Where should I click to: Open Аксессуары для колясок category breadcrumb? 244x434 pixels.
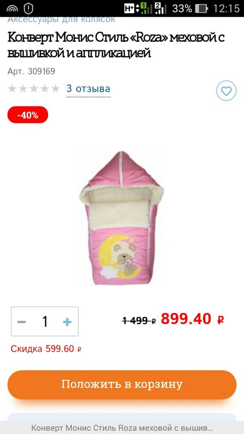point(61,20)
